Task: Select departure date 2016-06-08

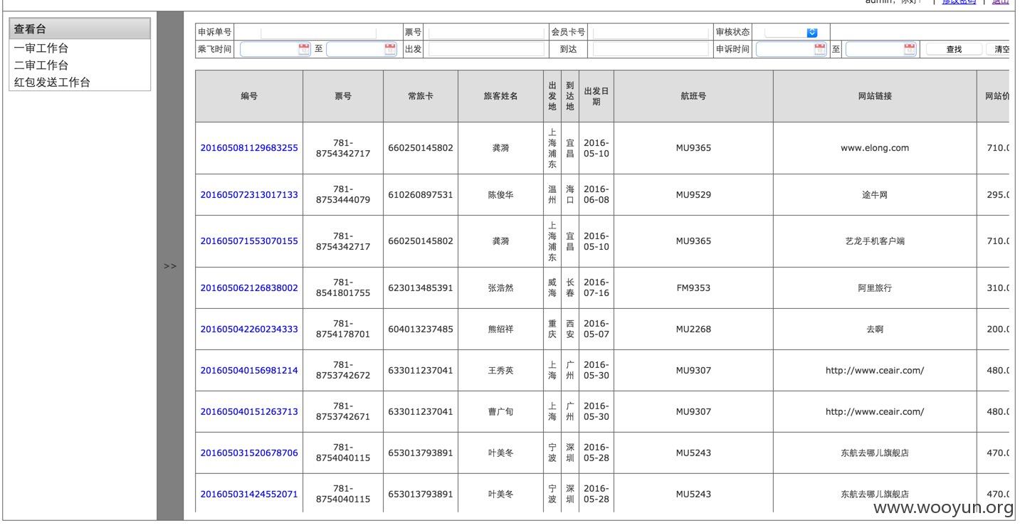Action: 596,194
